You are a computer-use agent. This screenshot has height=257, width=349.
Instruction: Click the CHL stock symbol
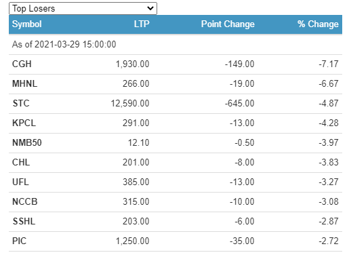(21, 162)
